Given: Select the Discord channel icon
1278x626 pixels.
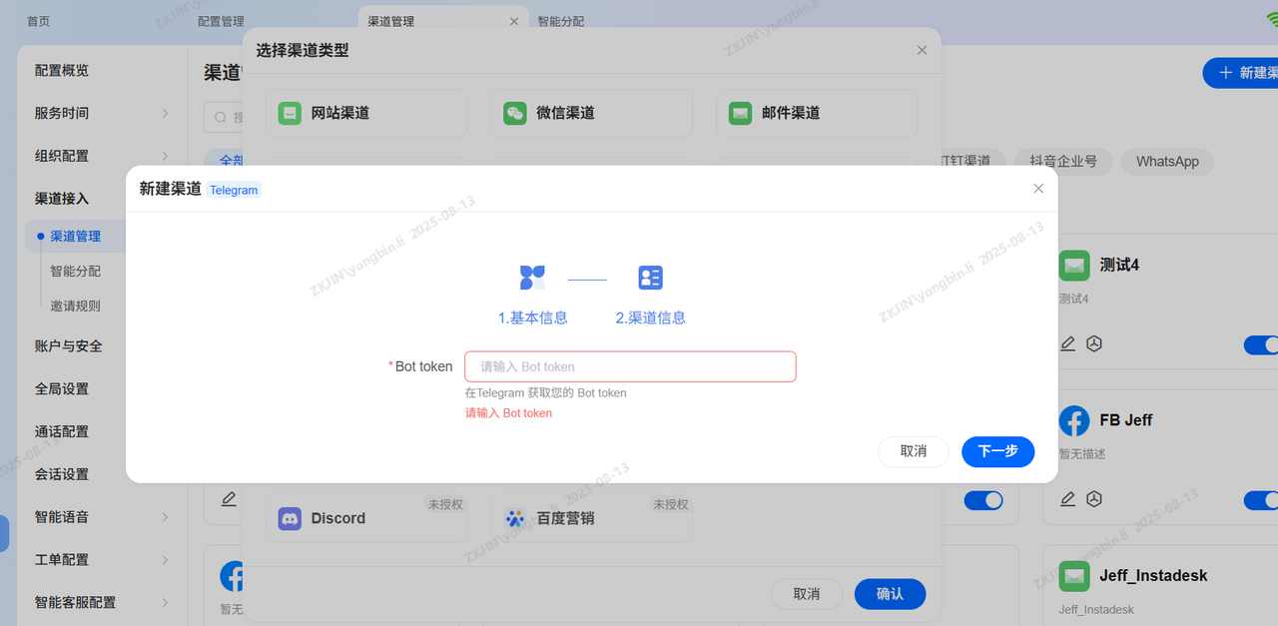Looking at the screenshot, I should (x=291, y=518).
